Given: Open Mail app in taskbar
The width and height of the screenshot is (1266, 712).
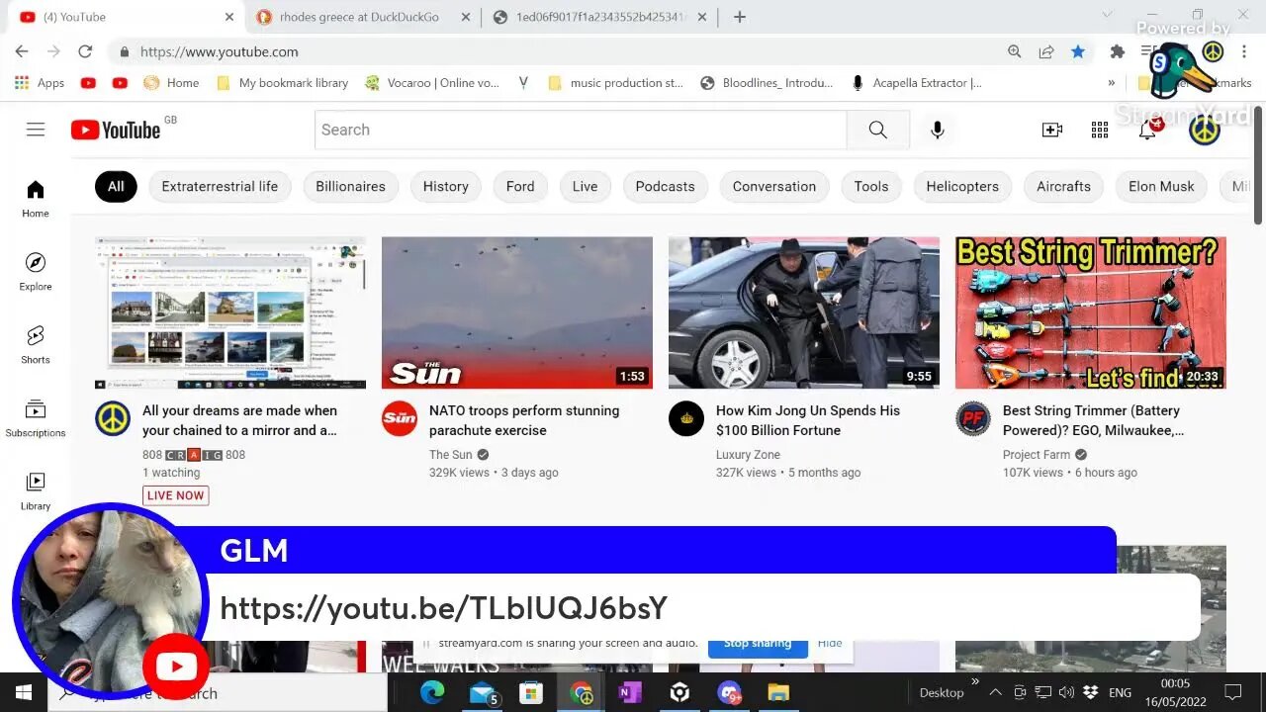Looking at the screenshot, I should point(482,692).
